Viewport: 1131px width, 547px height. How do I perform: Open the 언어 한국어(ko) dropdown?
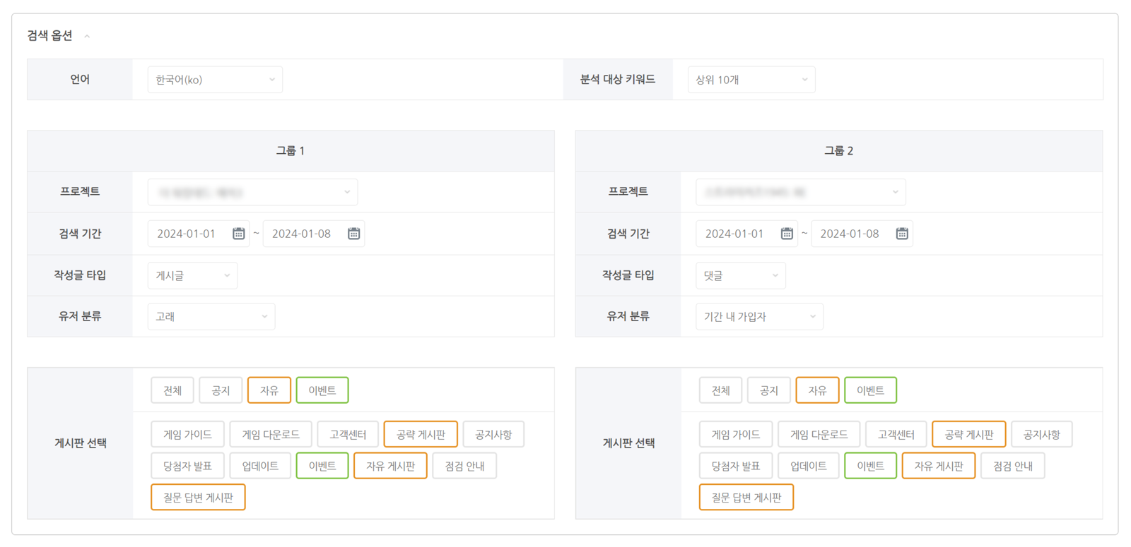click(215, 80)
